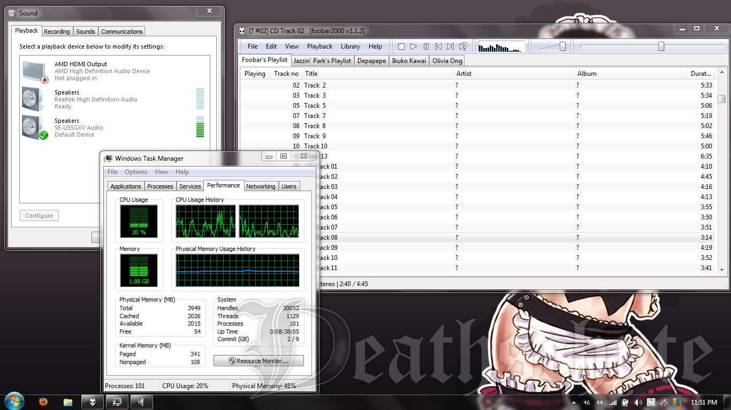Show hidden tray icons arrow
731x410 pixels.
(574, 403)
